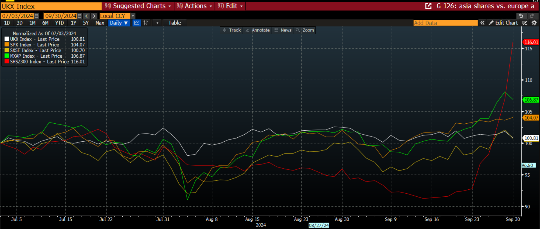Click the Edit Chart button
The width and height of the screenshot is (540, 229).
coord(503,23)
